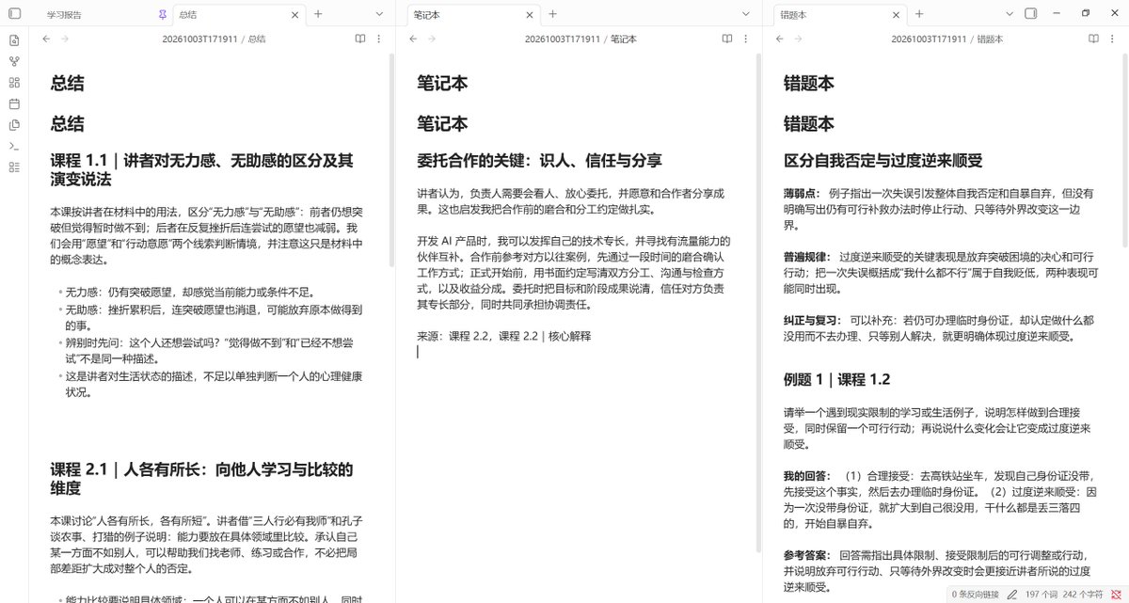The width and height of the screenshot is (1129, 603).
Task: Click heading 委托合作的关键：识人、信任与分享
Action: (x=539, y=160)
